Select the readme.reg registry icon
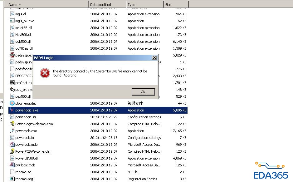Viewport: 293px width, 182px height. [x=12, y=179]
